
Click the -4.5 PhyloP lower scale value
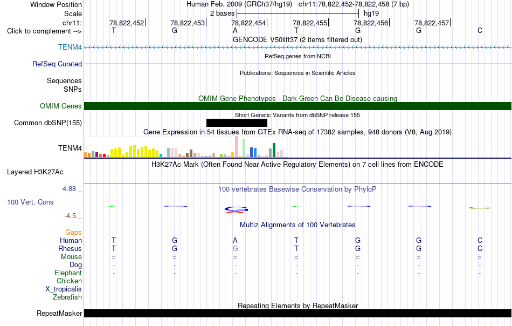(x=70, y=216)
